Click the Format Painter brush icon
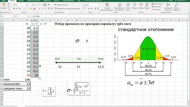The image size is (190, 107). click(9, 9)
